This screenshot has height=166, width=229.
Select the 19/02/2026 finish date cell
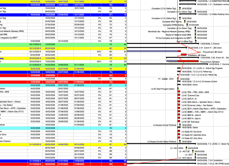click(x=50, y=52)
